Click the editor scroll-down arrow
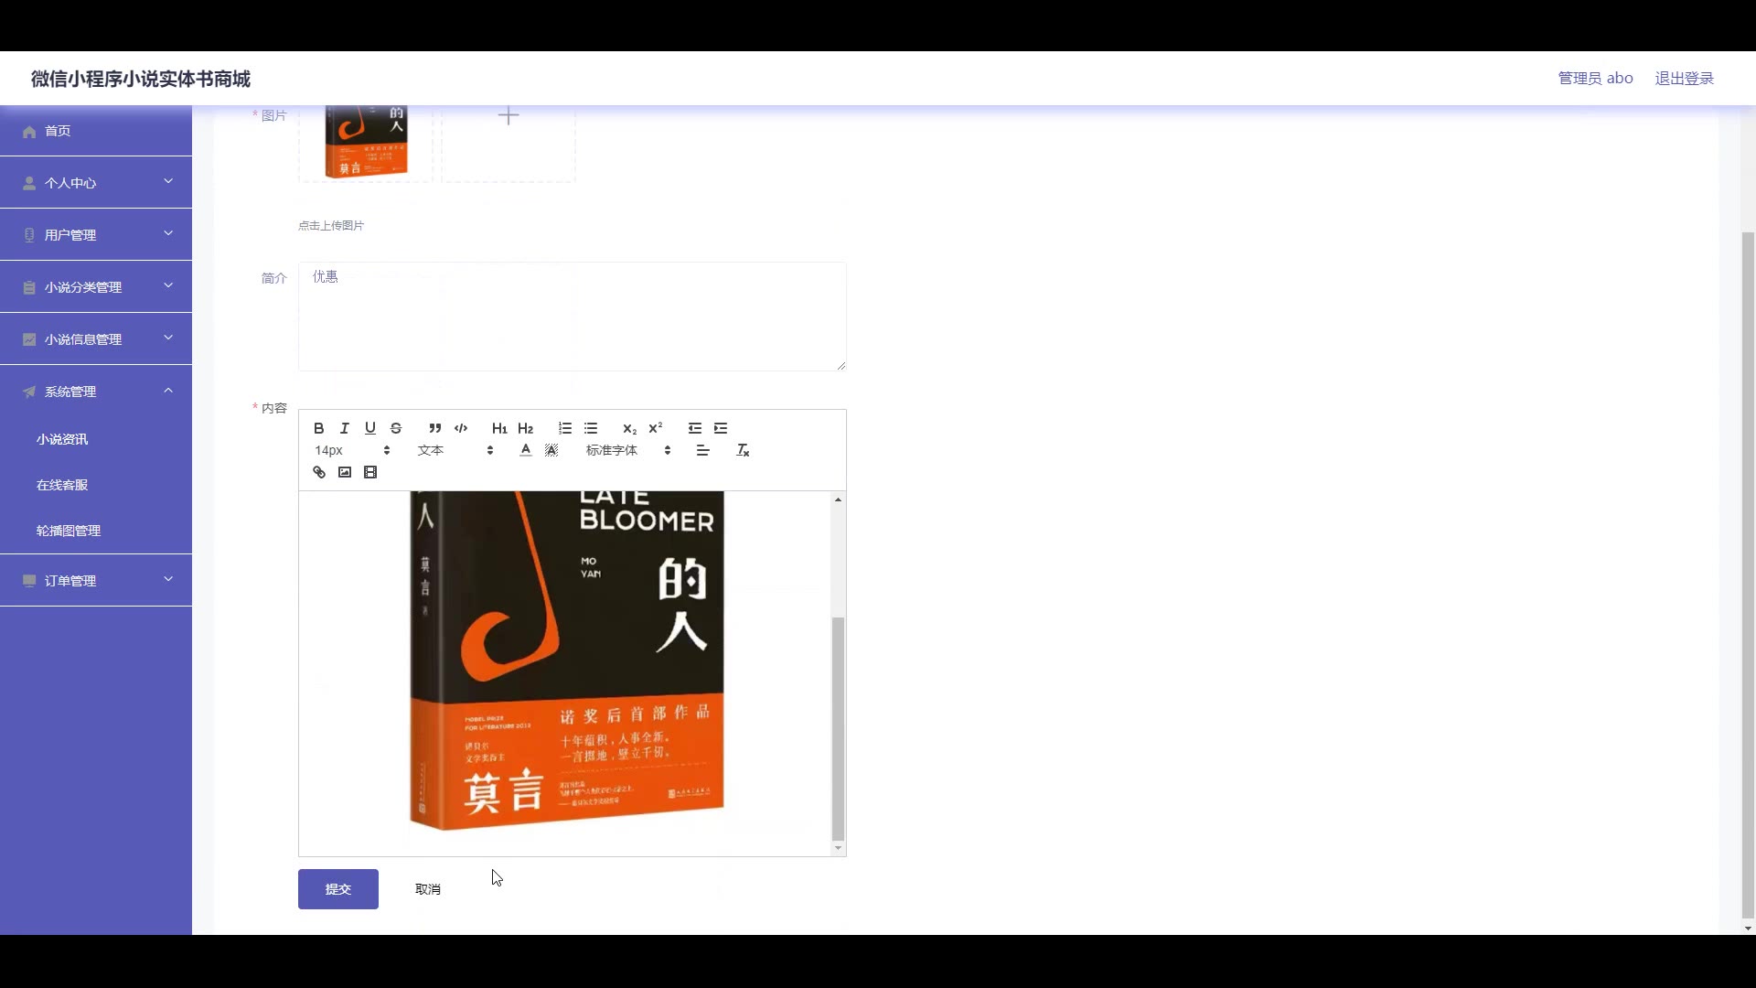 [x=838, y=848]
